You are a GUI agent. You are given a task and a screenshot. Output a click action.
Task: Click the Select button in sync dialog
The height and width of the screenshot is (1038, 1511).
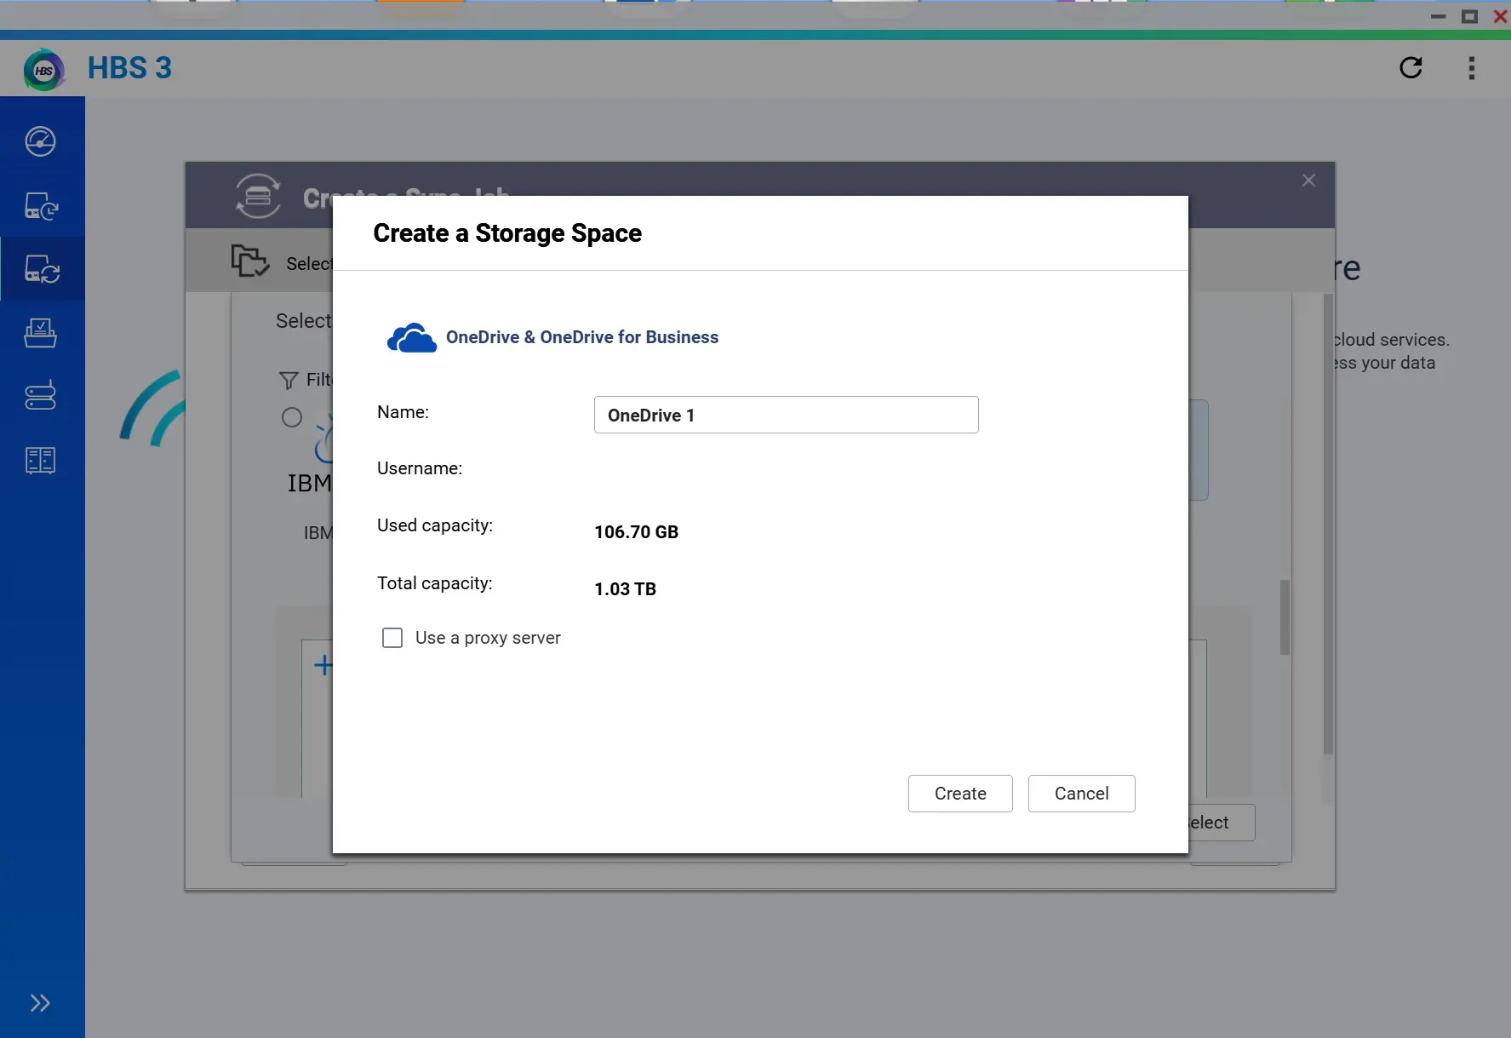coord(1220,823)
